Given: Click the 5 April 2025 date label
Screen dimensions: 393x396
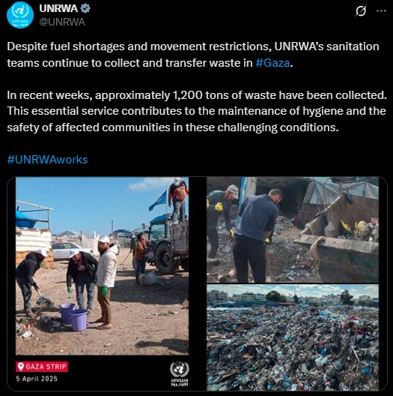Looking at the screenshot, I should [x=37, y=379].
